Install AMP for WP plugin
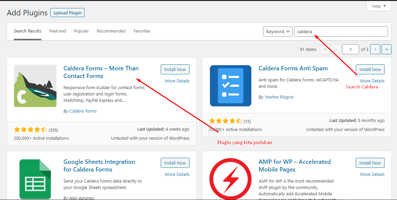Viewport: 397px width, 200px height. click(370, 163)
